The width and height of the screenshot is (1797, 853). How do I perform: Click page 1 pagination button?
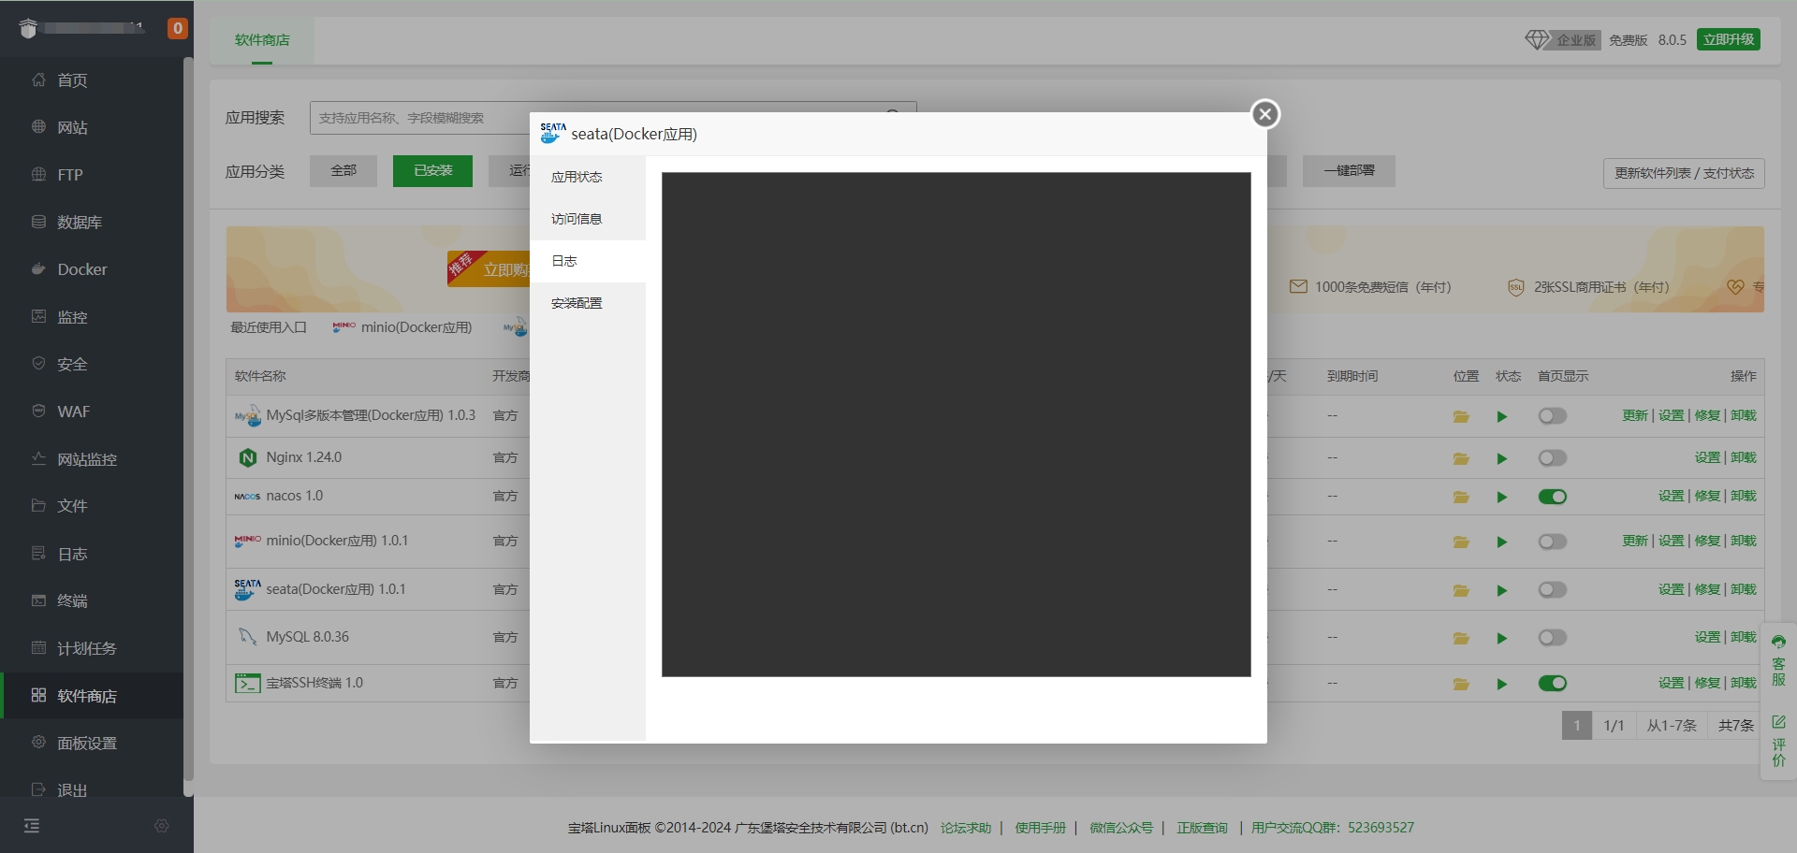tap(1577, 726)
